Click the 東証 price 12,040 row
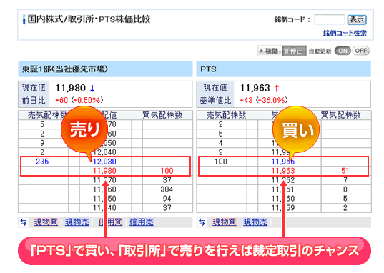Viewport: 384px width, 273px height. 104,152
